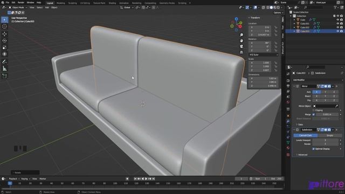Open the Material properties tab icon
Viewport: 345px width, 194px height.
pyautogui.click(x=288, y=148)
